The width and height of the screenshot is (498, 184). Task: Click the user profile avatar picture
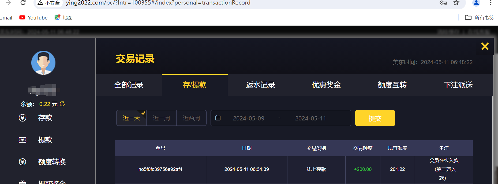pos(43,63)
